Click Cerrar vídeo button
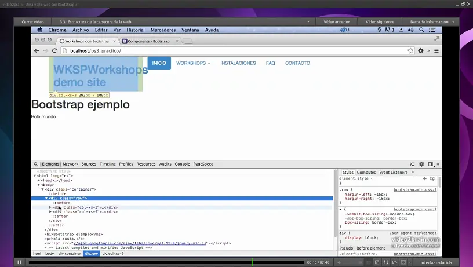Viewport: 473px width, 267px height. click(x=32, y=21)
